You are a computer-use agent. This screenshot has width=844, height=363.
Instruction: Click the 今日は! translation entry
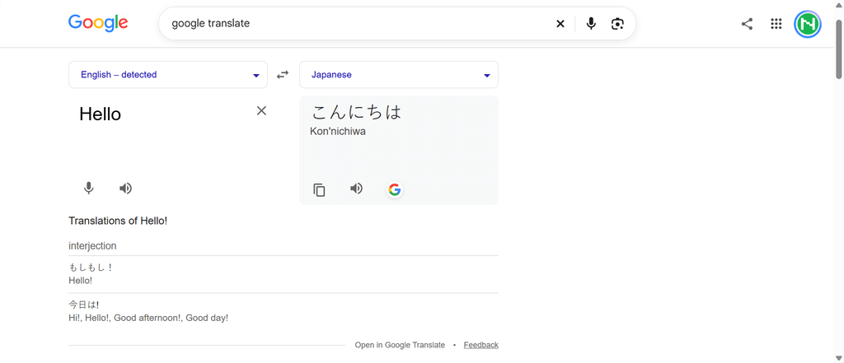[x=84, y=305]
